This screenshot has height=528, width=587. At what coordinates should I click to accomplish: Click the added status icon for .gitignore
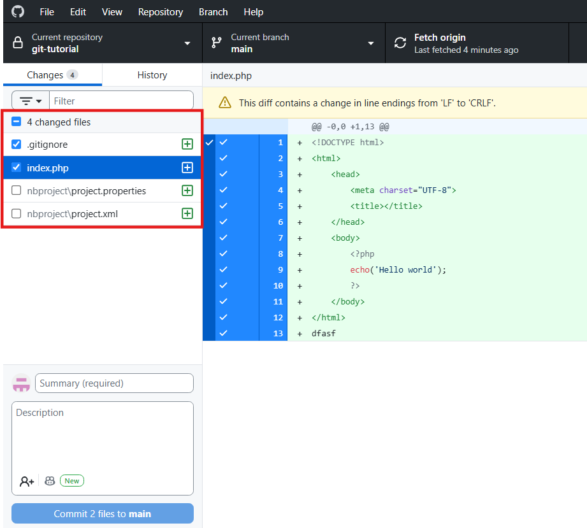coord(187,145)
